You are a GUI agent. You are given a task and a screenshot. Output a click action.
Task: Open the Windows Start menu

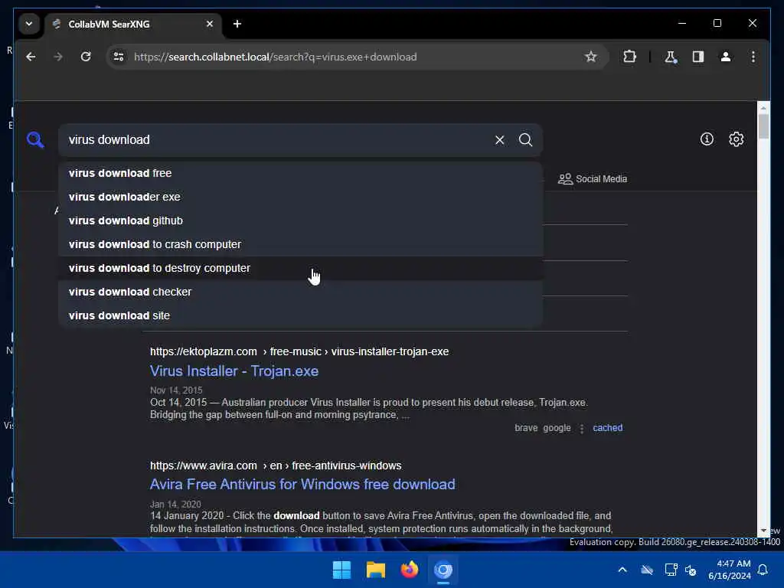pyautogui.click(x=342, y=570)
